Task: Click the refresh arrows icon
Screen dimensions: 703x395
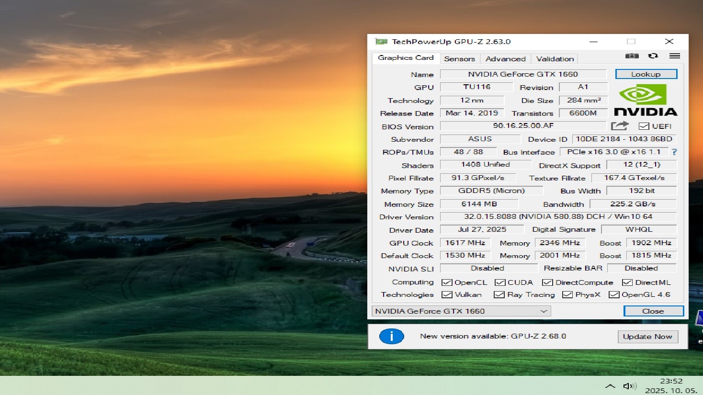Action: click(x=653, y=56)
